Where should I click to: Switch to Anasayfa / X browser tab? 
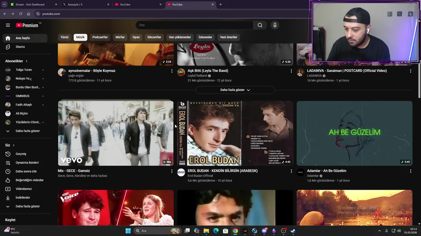click(86, 5)
